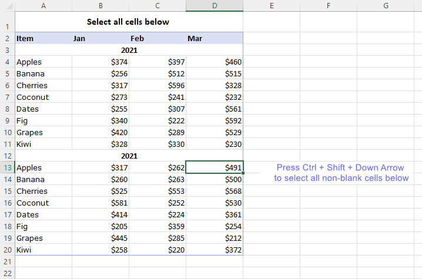Click the "Item" header cell
The image size is (422, 279).
[x=43, y=38]
